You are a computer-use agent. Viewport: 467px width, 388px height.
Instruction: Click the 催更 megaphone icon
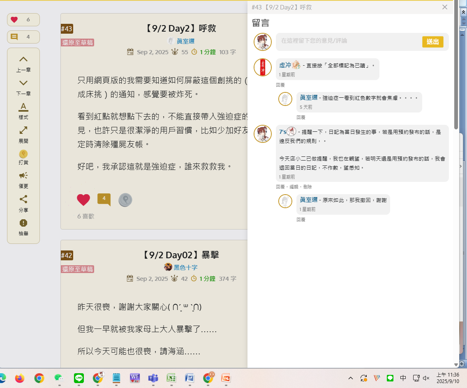click(x=23, y=175)
